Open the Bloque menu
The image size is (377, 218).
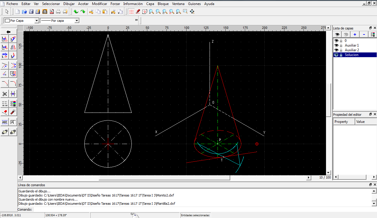(163, 4)
